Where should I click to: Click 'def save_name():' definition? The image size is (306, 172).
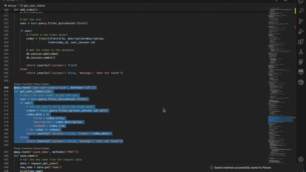pyautogui.click(x=26, y=156)
